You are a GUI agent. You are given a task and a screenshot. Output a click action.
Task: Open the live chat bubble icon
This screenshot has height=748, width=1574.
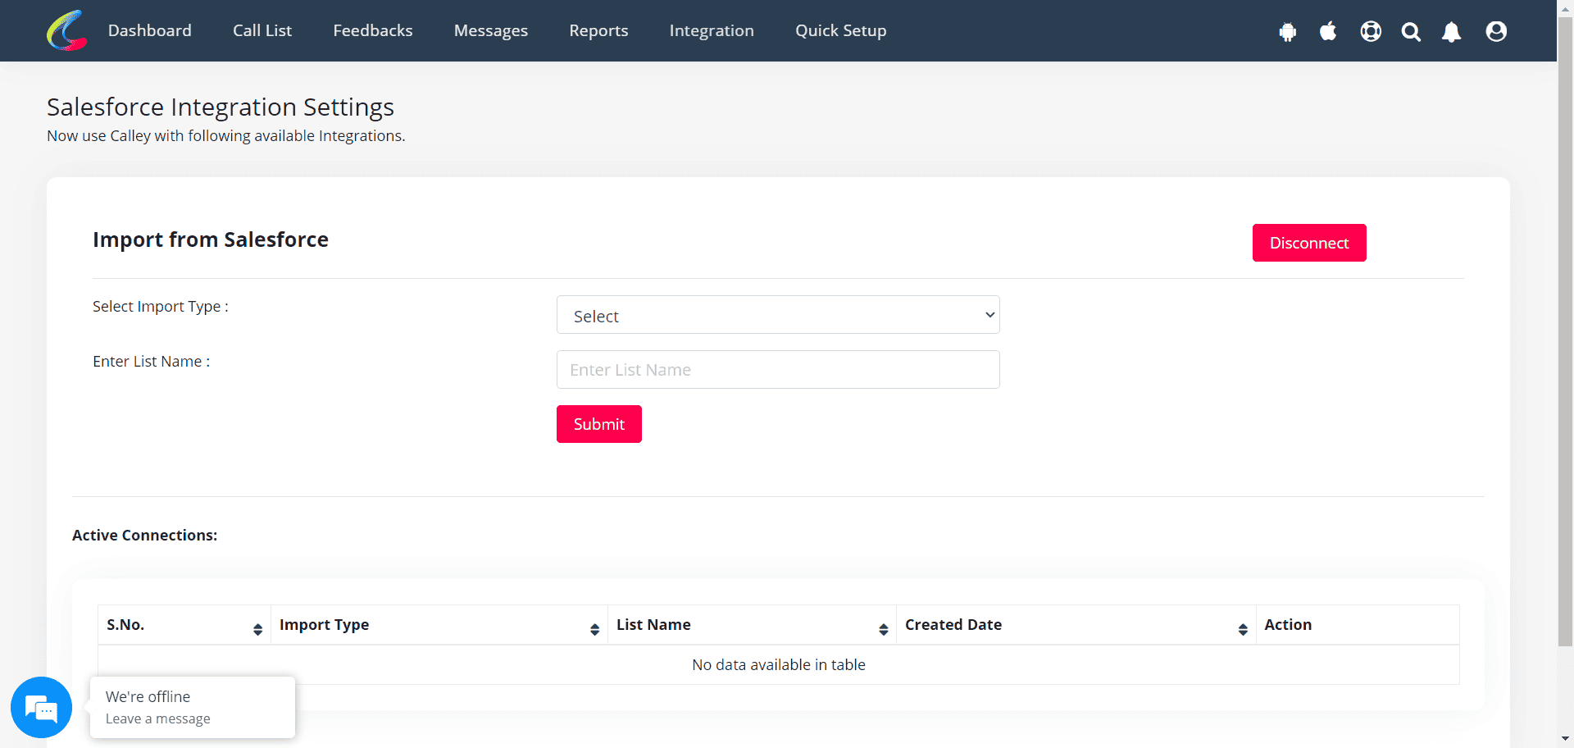pos(41,707)
